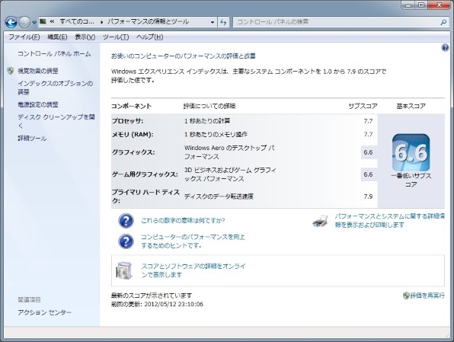Click the double chevron in address bar
The image size is (454, 342).
tap(52, 21)
